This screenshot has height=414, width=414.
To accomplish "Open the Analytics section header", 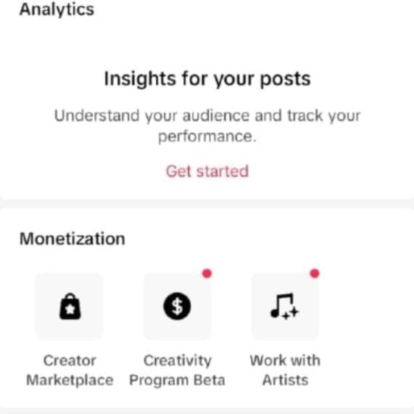I will [x=57, y=9].
